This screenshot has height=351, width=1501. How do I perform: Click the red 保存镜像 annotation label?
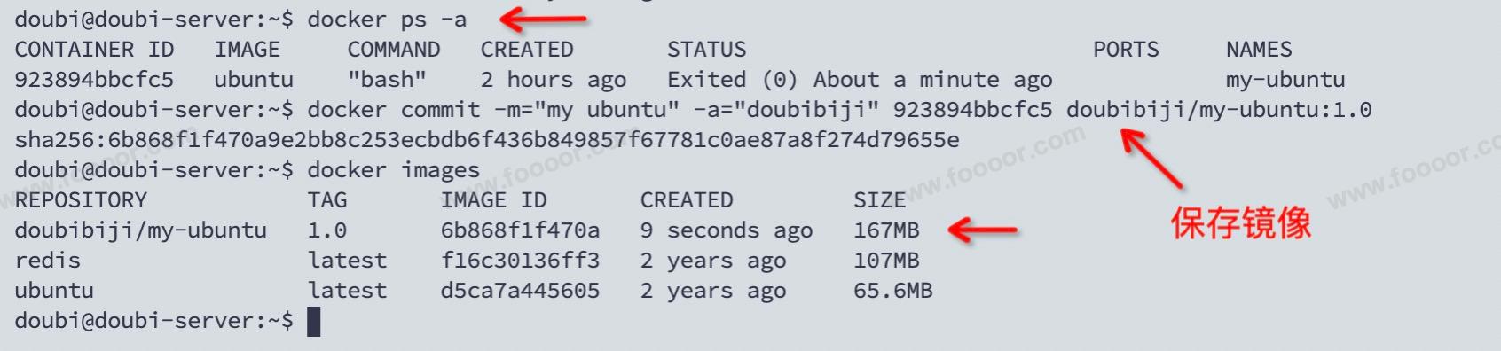[1240, 222]
